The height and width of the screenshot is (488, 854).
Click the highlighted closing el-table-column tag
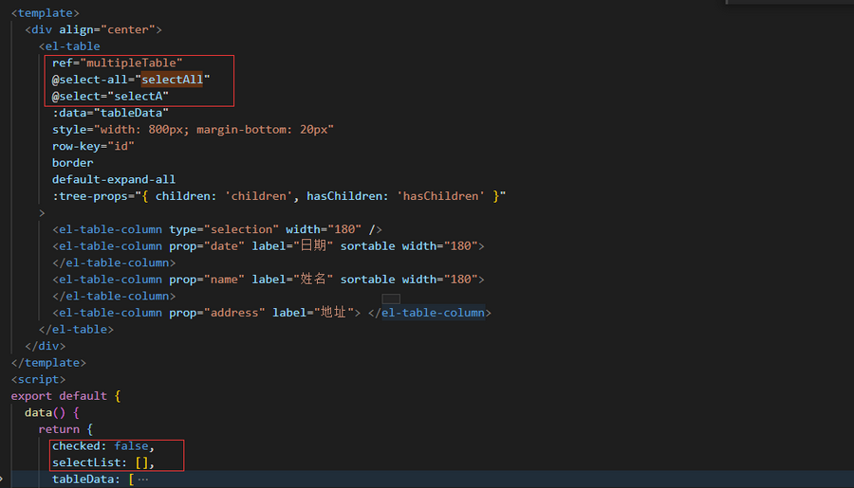433,313
